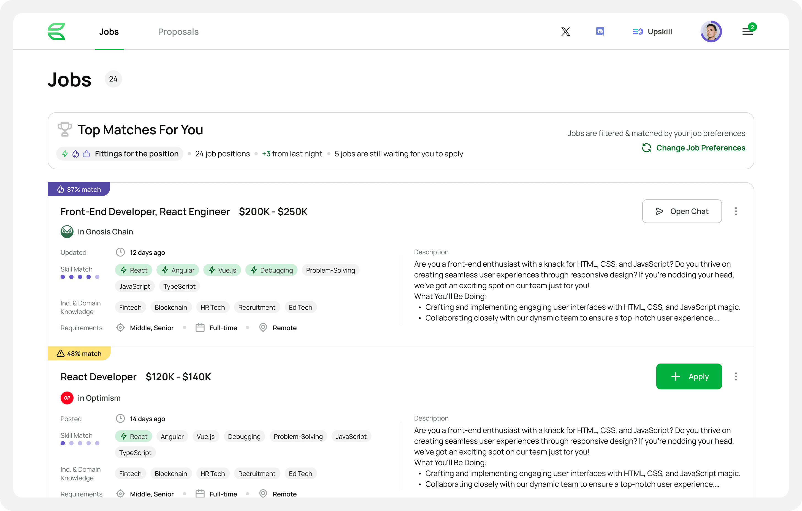The width and height of the screenshot is (802, 511).
Task: Click the Optimism OP company logo
Action: (67, 398)
